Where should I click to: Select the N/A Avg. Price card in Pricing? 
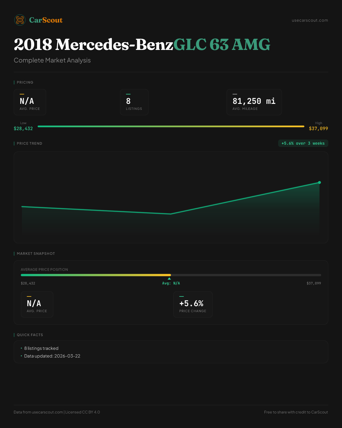click(x=30, y=102)
